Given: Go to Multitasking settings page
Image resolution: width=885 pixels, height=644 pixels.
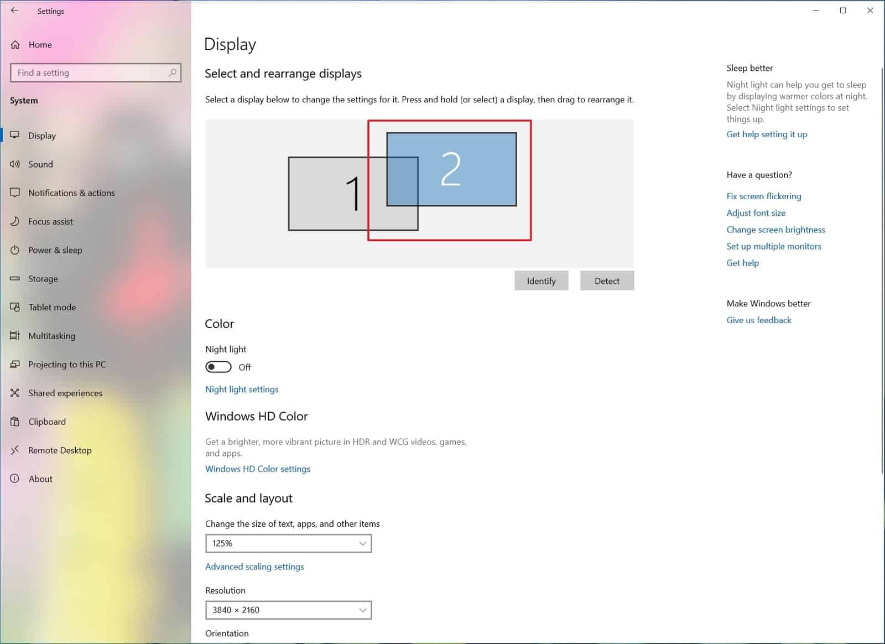Looking at the screenshot, I should click(51, 336).
